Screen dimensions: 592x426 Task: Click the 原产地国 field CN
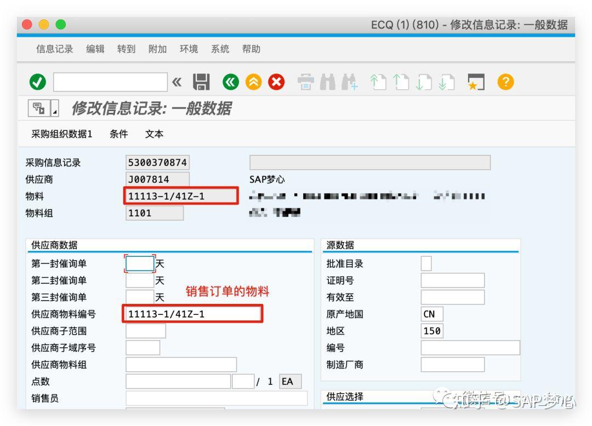(x=432, y=314)
